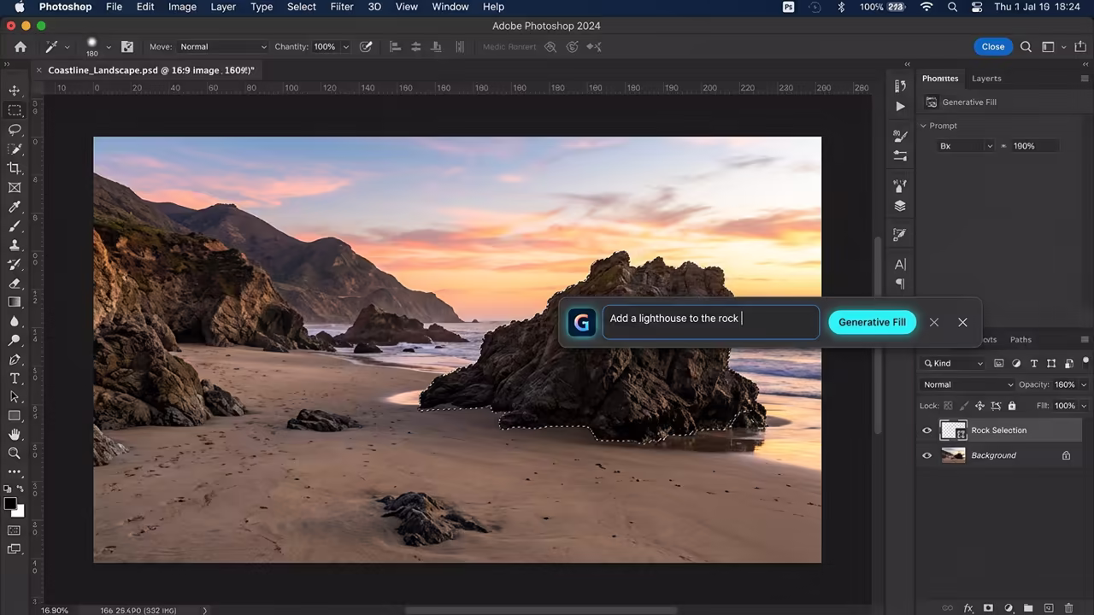Toggle the layer filter switch
The width and height of the screenshot is (1094, 615).
pos(1085,363)
